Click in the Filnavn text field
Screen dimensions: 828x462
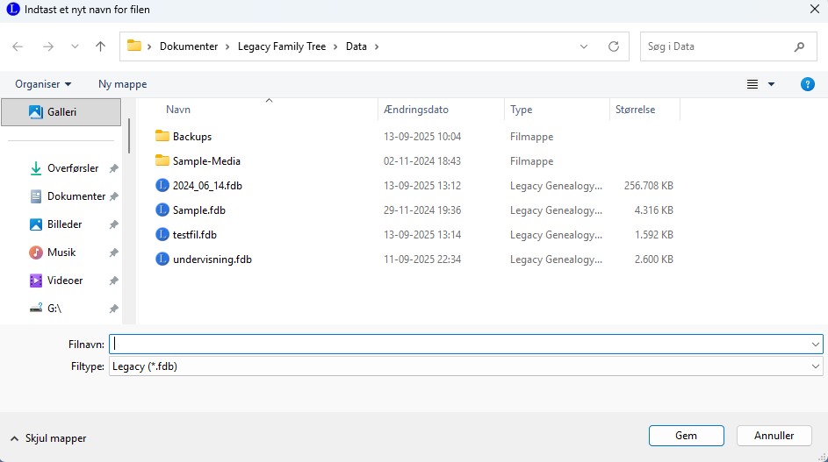pyautogui.click(x=457, y=345)
